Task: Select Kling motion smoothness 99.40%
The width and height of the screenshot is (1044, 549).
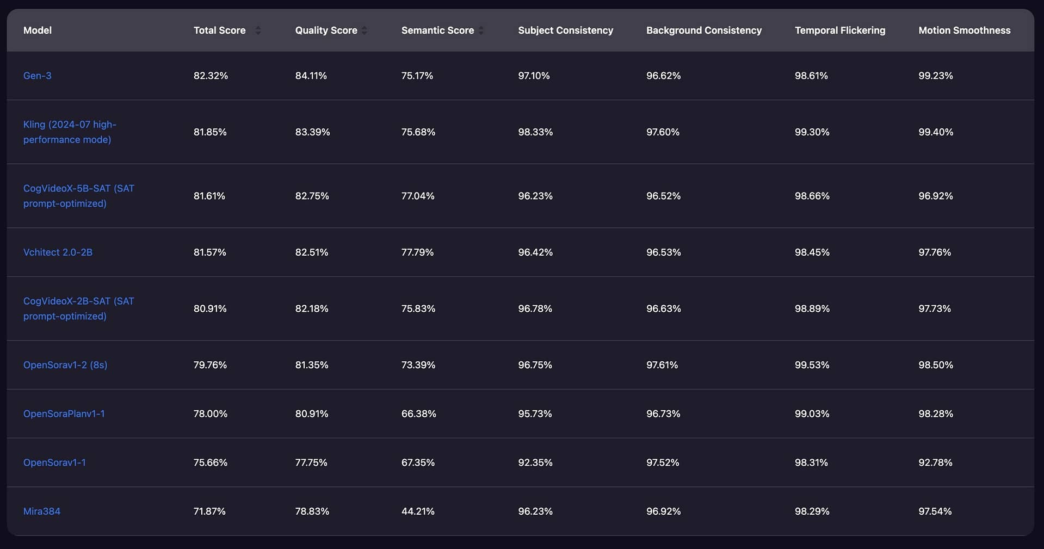Action: coord(936,132)
